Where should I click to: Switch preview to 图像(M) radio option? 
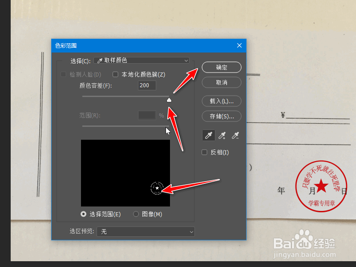click(136, 214)
